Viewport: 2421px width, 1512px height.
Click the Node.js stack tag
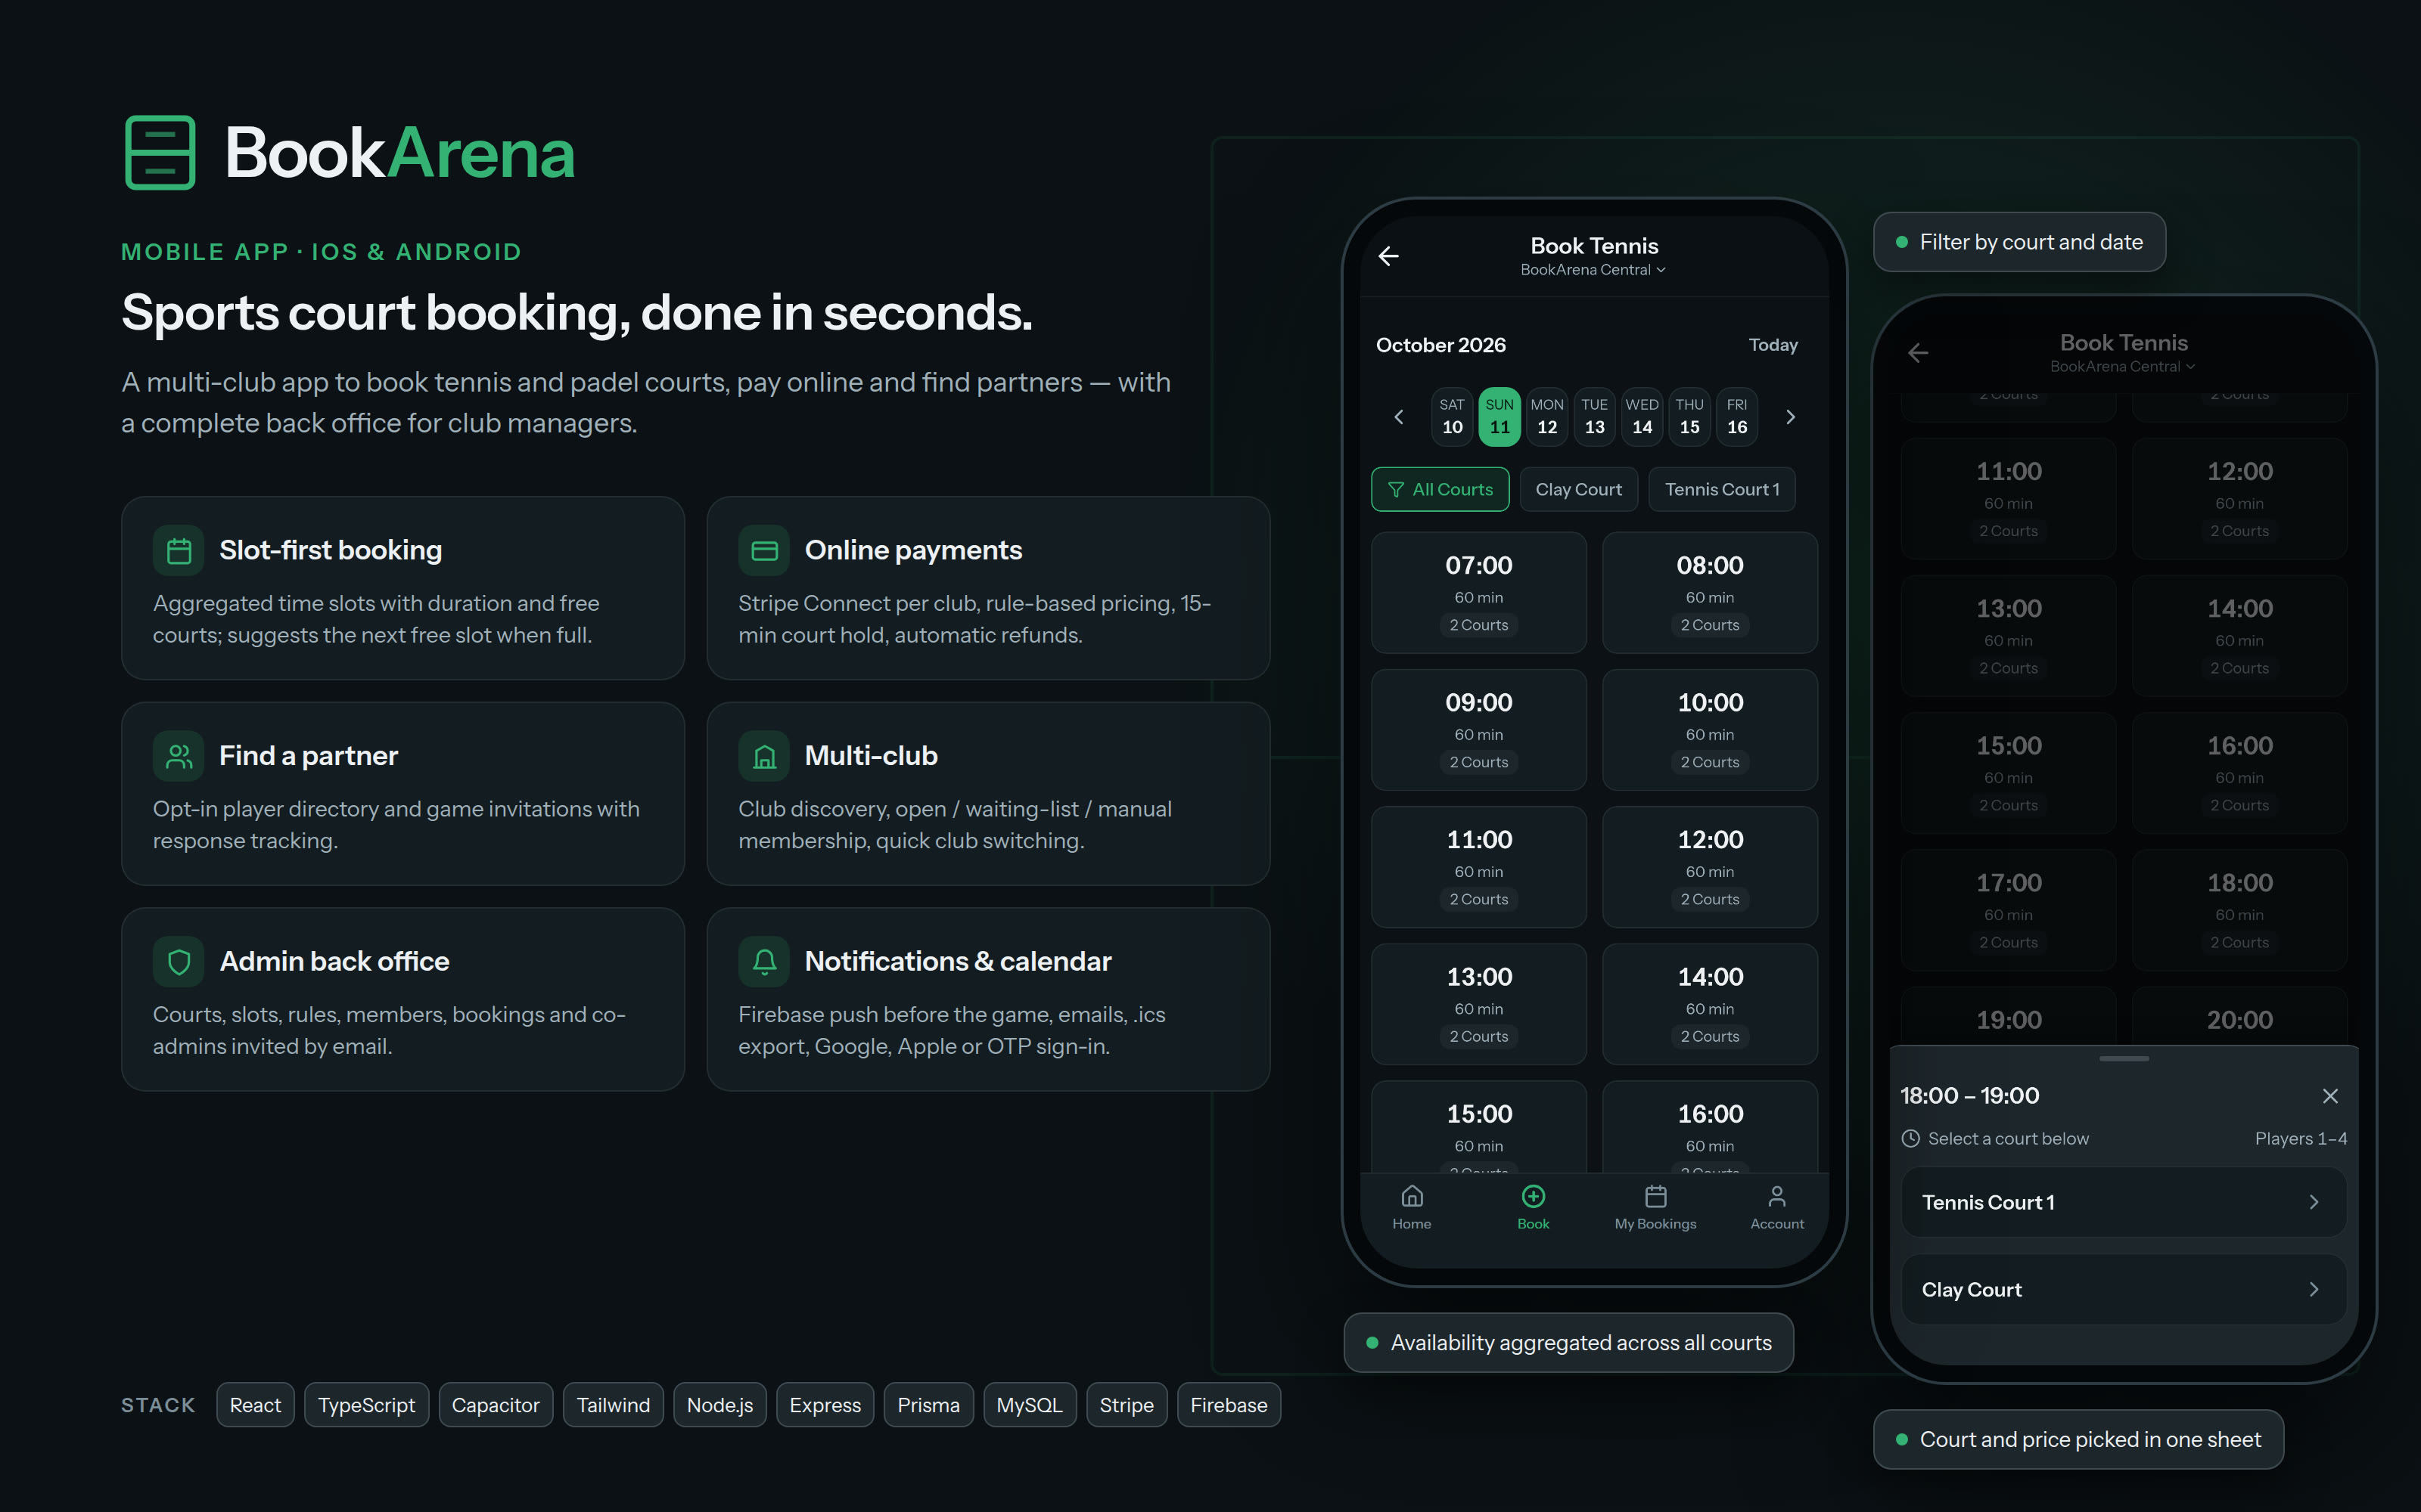click(x=719, y=1405)
